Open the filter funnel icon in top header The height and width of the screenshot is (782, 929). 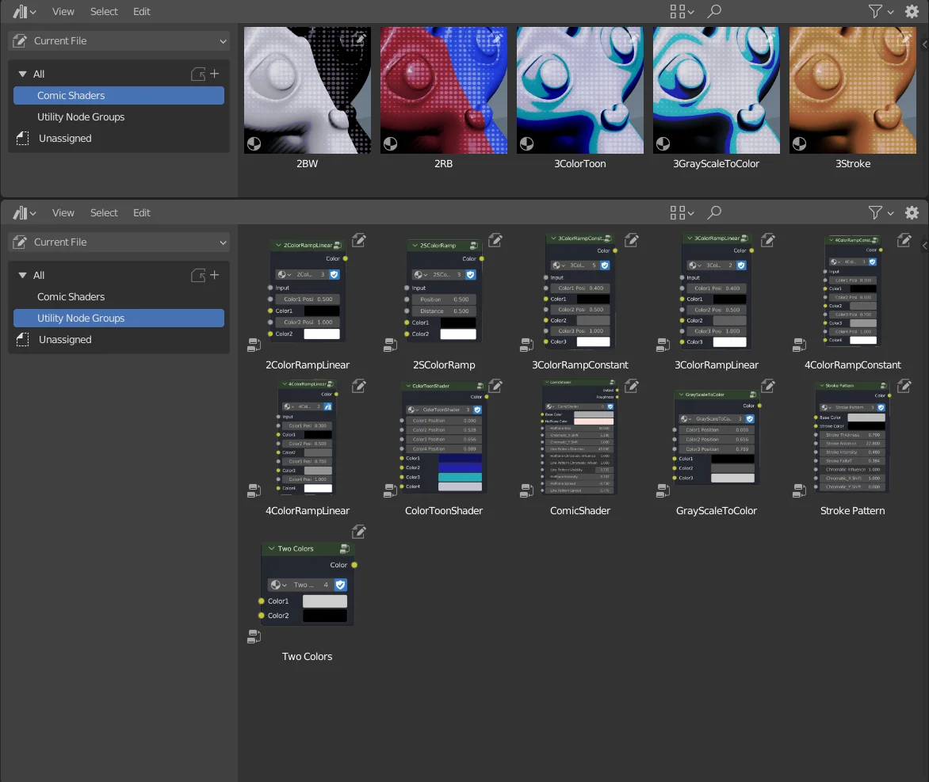pyautogui.click(x=875, y=11)
